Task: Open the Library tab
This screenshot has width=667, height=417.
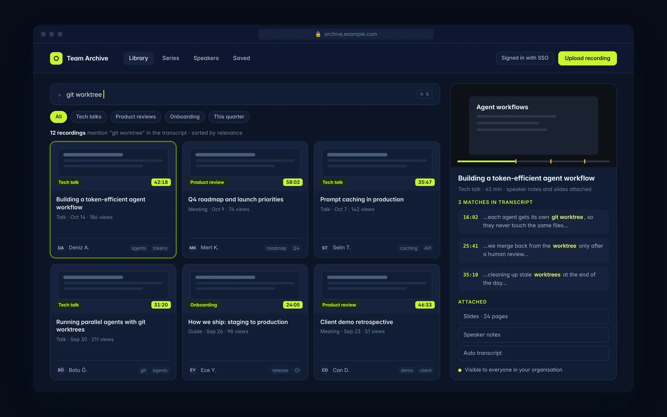Action: pyautogui.click(x=138, y=58)
